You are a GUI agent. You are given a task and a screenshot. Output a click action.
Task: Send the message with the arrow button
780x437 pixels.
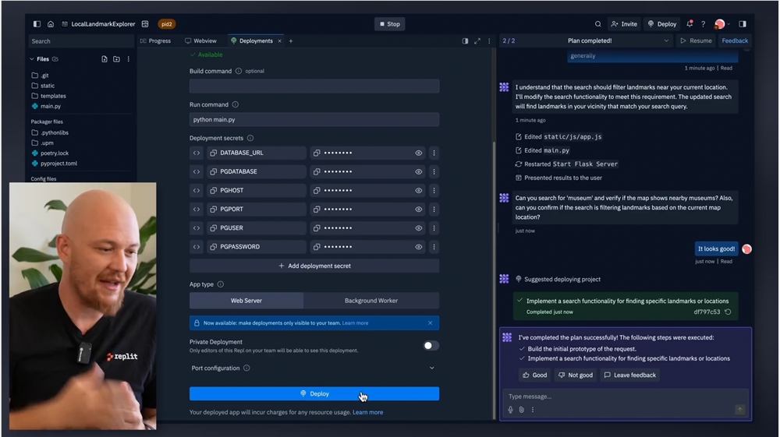[x=739, y=410]
